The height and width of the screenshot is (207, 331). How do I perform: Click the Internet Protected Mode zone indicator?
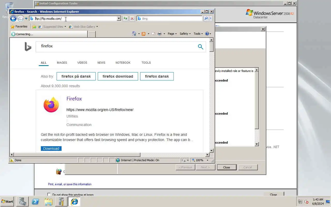tap(138, 160)
